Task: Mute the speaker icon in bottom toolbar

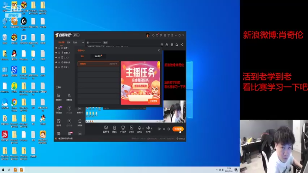Action: tap(148, 129)
